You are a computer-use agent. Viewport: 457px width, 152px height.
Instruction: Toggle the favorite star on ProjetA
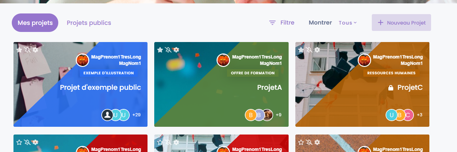tap(160, 50)
